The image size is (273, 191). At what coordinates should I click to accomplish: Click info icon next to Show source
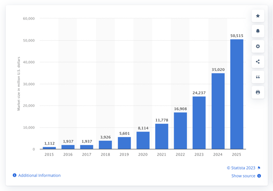[259, 176]
